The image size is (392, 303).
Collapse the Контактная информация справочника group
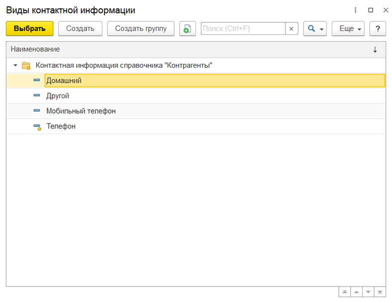click(15, 65)
